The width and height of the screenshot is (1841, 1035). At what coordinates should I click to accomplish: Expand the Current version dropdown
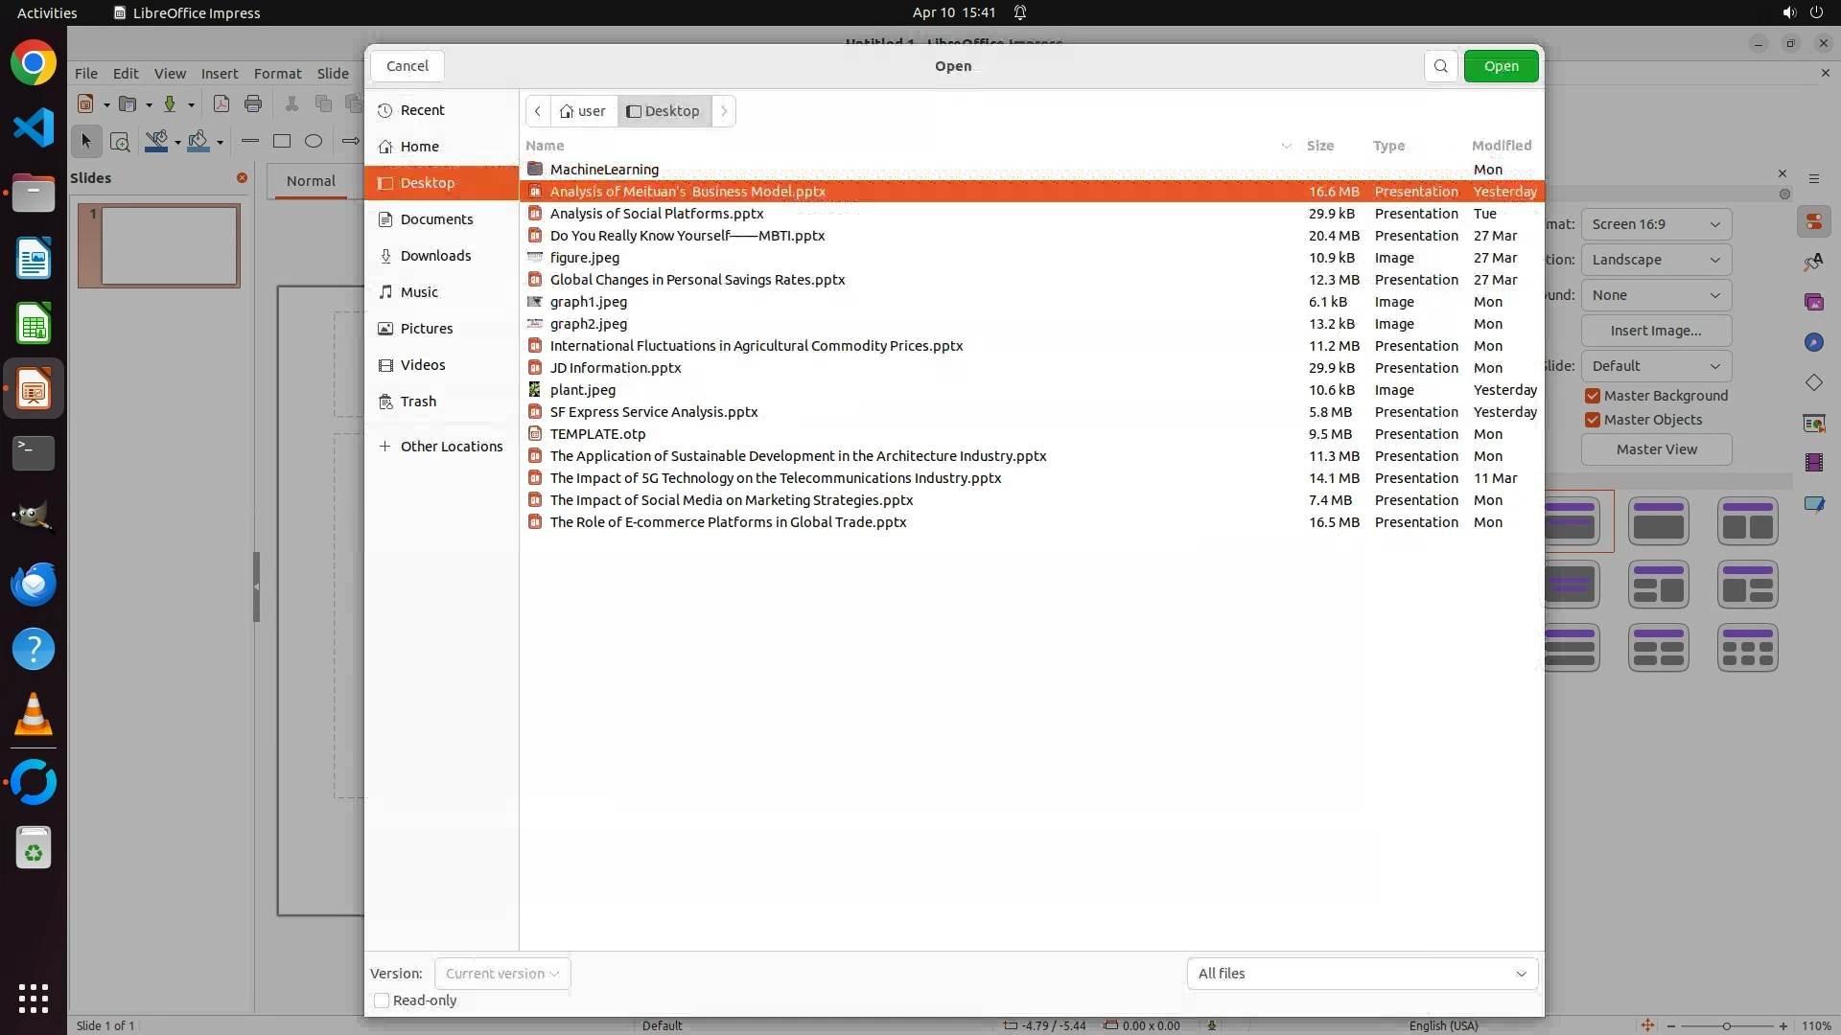[502, 974]
